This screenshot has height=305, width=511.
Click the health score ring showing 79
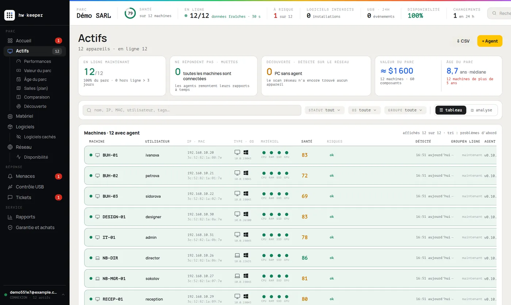(x=130, y=13)
